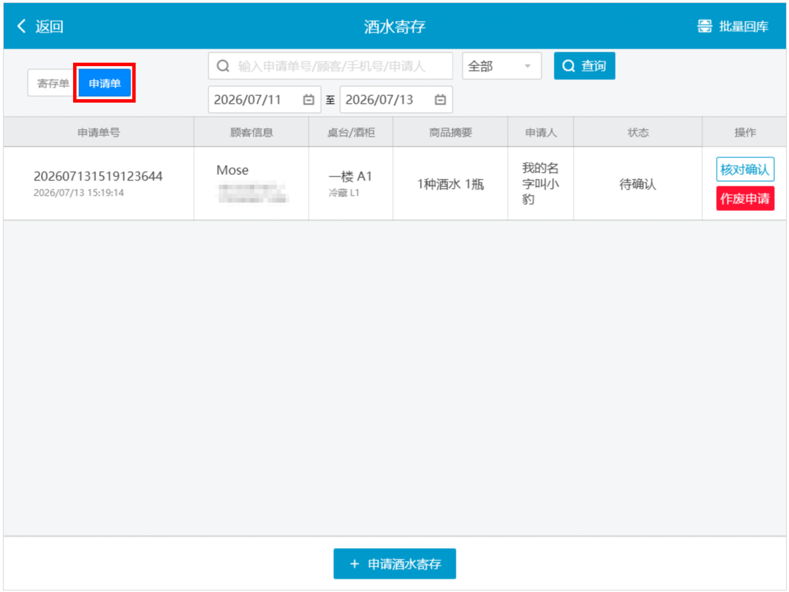Click the table cell 一楼 A1

(350, 176)
